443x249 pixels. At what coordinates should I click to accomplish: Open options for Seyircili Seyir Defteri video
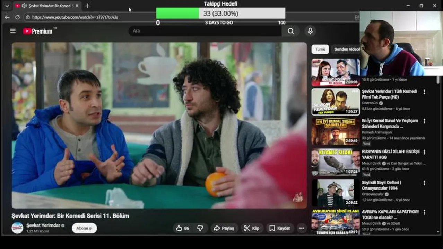pos(424,183)
